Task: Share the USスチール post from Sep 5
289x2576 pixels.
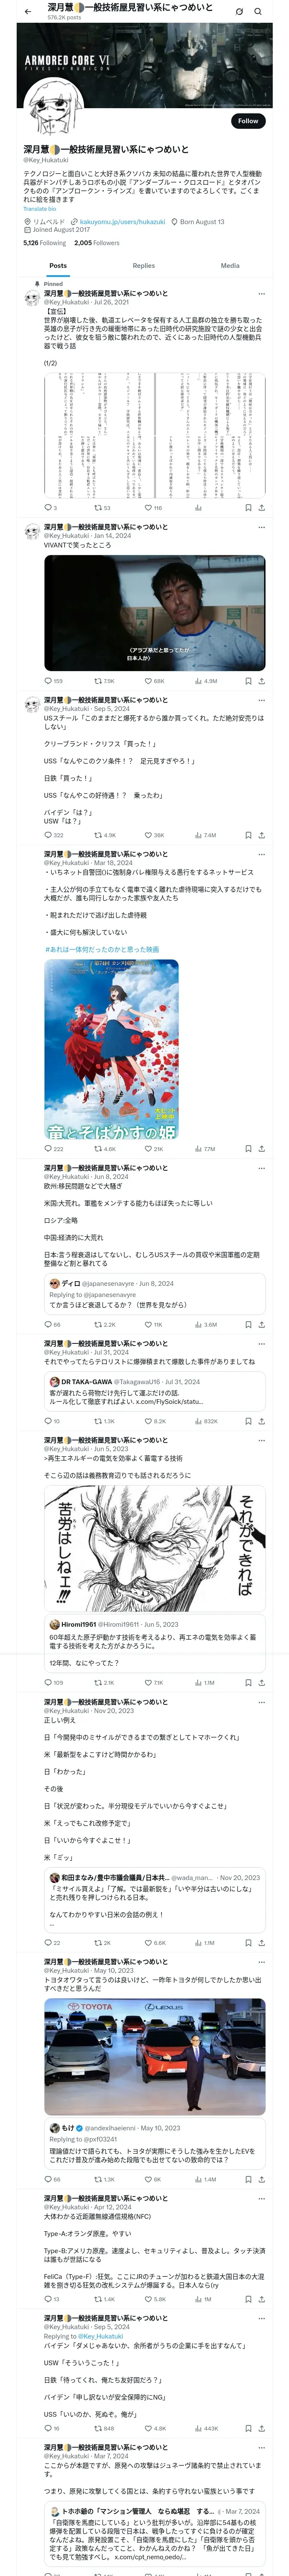Action: [x=261, y=835]
